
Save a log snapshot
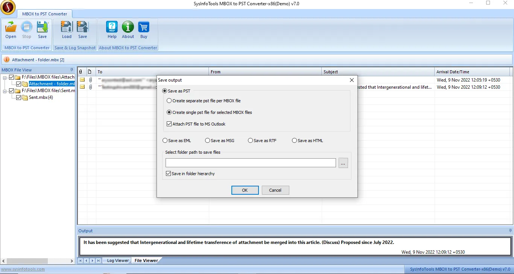click(x=82, y=30)
